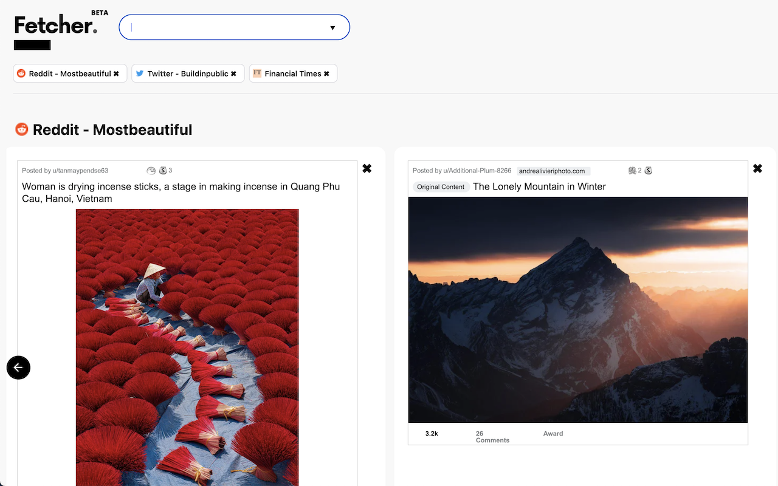Remove the Twitter - Buildinpublic source chip
The height and width of the screenshot is (486, 778).
click(233, 74)
